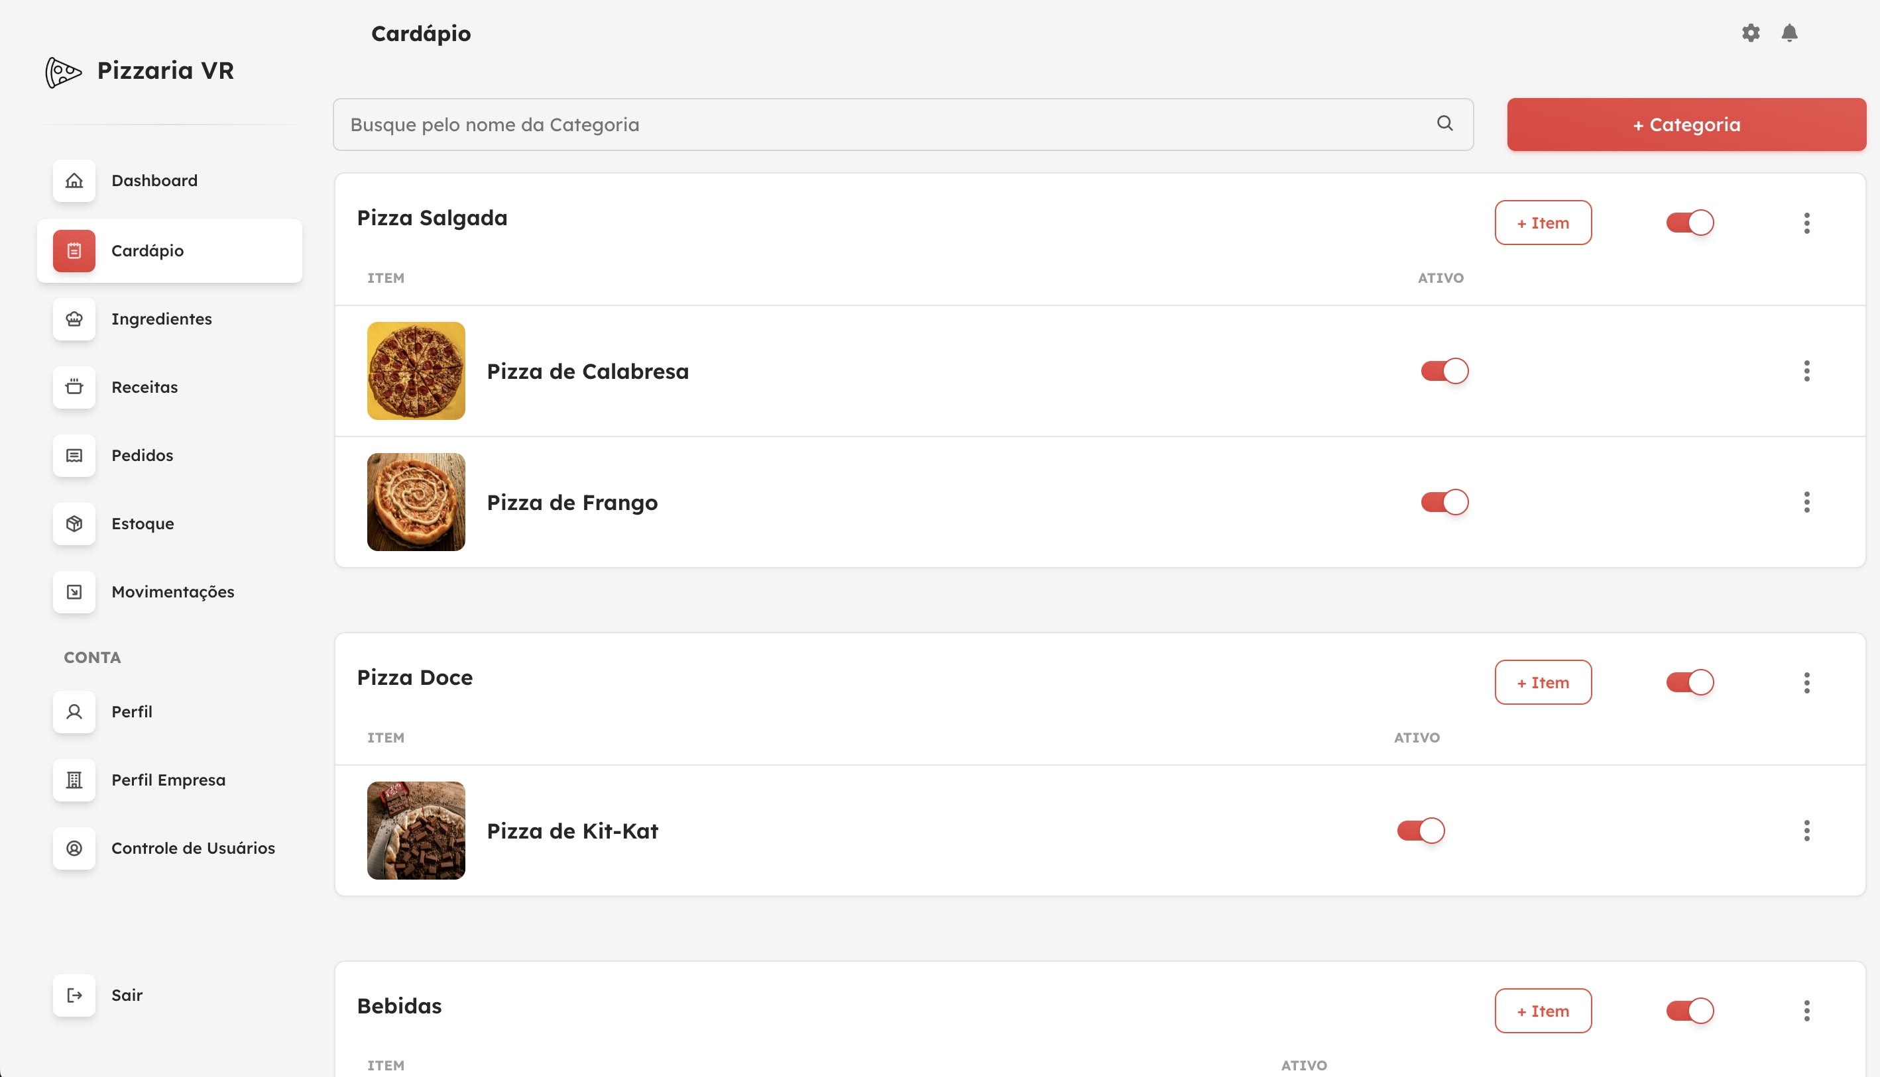
Task: Open the Pizza Salgada options menu
Action: [1806, 223]
